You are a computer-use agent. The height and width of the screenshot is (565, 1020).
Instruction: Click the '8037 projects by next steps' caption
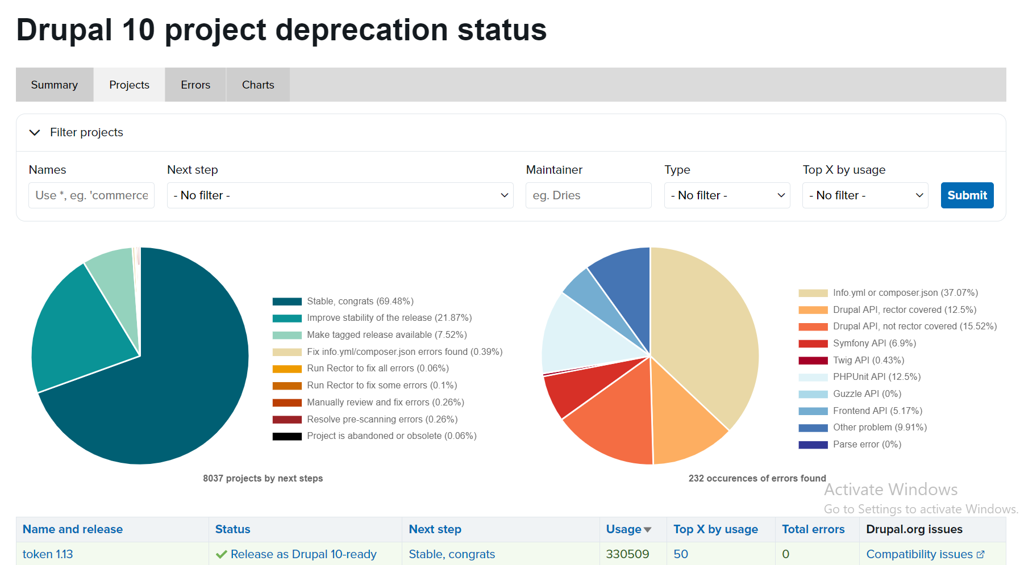pos(263,478)
